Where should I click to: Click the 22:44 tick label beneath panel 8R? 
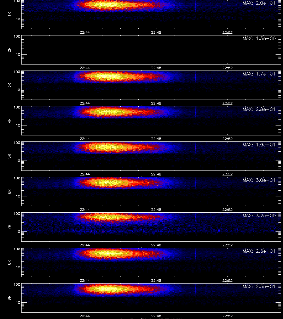click(x=85, y=281)
